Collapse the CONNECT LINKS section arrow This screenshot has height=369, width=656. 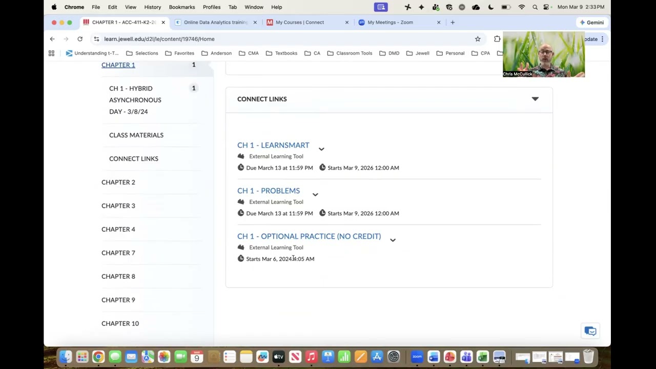click(x=535, y=99)
